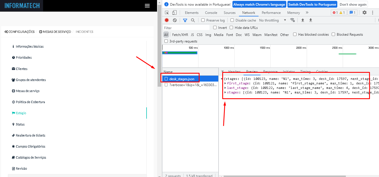Open Prioridades sidebar item
Image resolution: width=379 pixels, height=177 pixels.
coord(22,57)
